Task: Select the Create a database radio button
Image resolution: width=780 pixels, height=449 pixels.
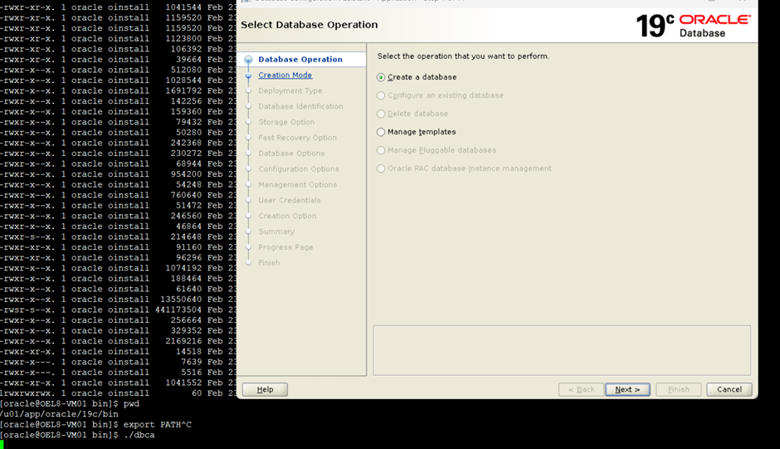Action: pos(381,77)
